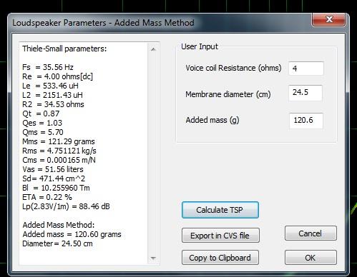The width and height of the screenshot is (357, 277).
Task: Select the 'Re = 4.00 ohms[dc]' line
Action: click(x=57, y=76)
